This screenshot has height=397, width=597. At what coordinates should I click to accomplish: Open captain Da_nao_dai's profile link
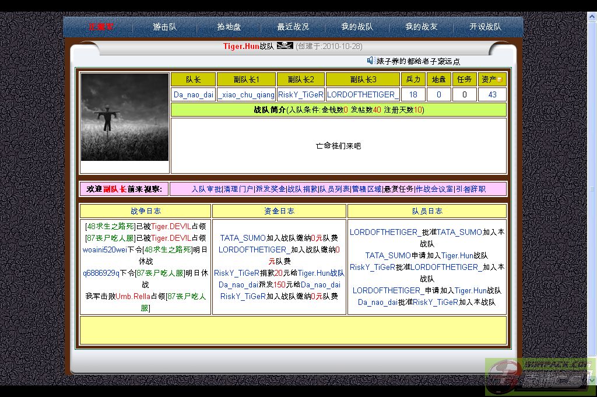click(194, 94)
